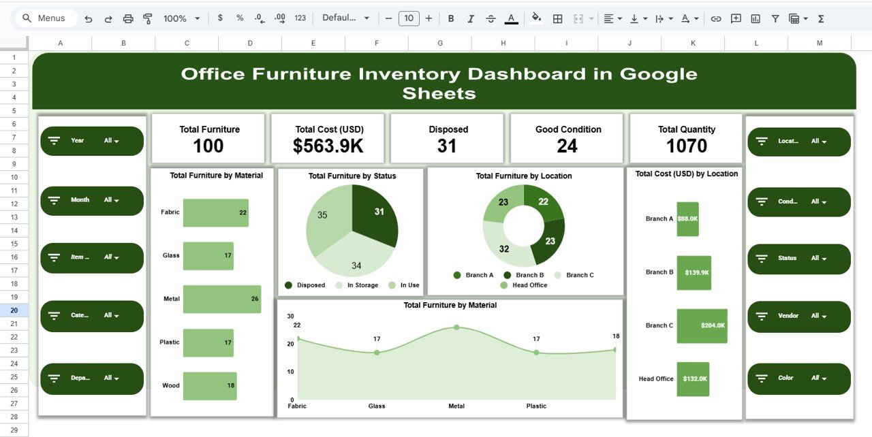This screenshot has width=872, height=437.
Task: Open the Menus search
Action: [45, 18]
